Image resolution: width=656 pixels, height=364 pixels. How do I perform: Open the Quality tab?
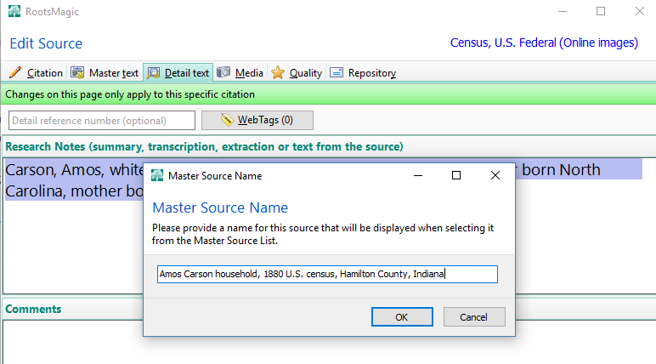[297, 73]
